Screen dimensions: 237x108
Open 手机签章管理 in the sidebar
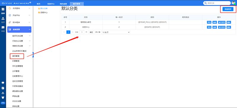click(17, 66)
